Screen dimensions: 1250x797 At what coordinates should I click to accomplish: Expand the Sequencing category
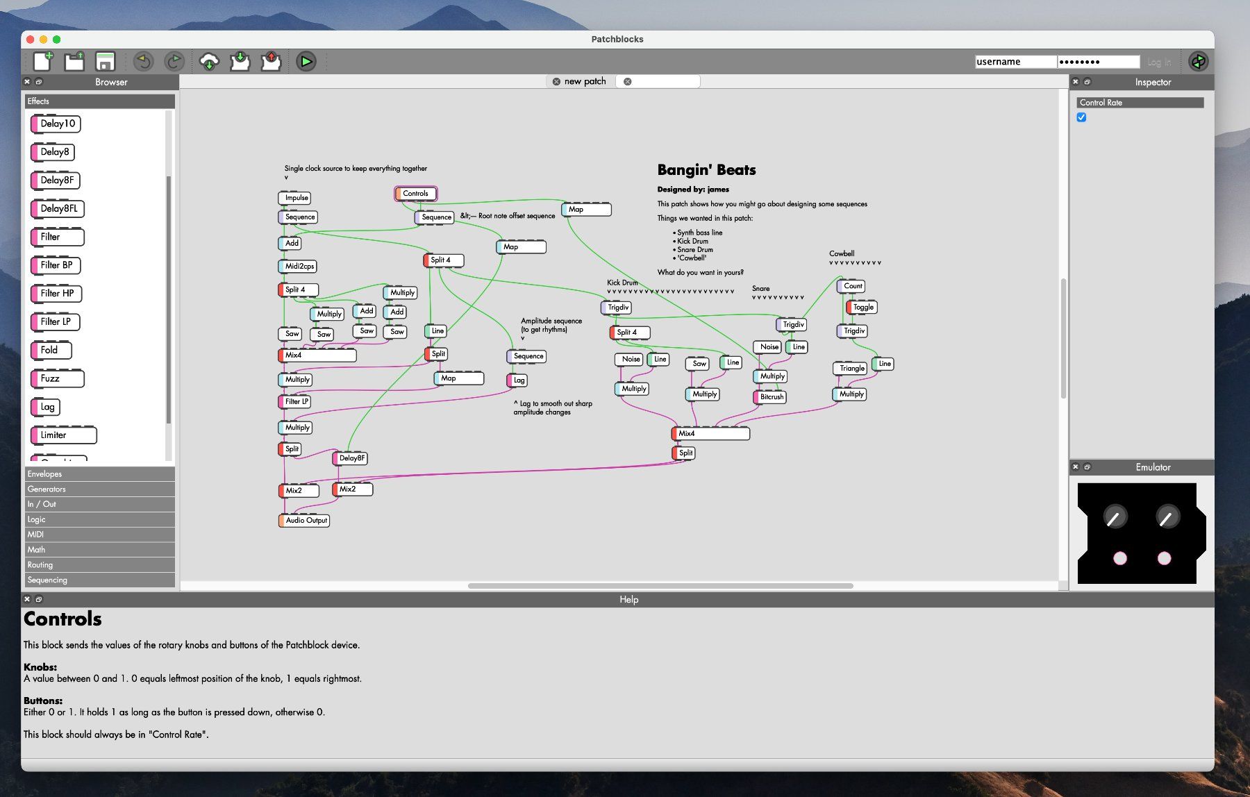click(100, 580)
